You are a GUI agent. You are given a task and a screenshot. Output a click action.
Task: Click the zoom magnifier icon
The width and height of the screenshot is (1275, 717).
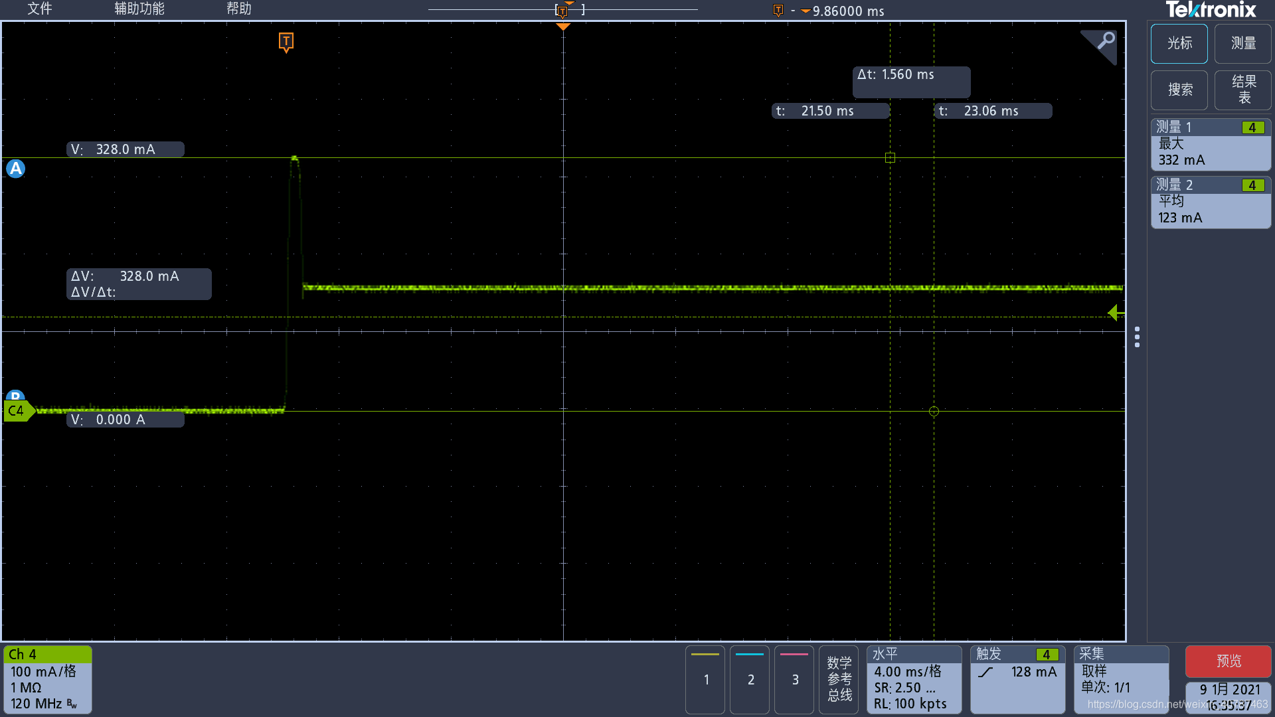pyautogui.click(x=1105, y=41)
